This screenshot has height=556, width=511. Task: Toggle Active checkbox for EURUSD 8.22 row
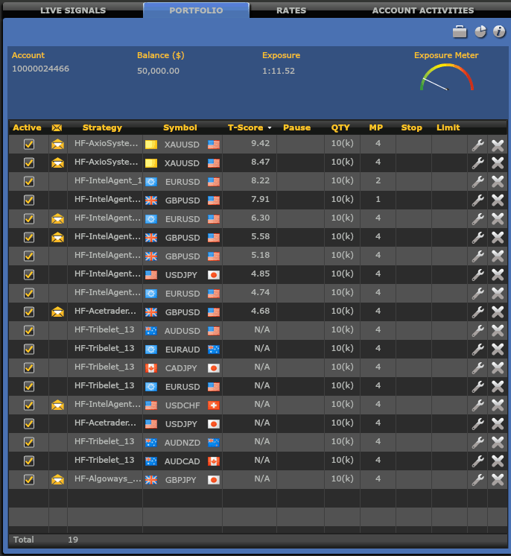(x=29, y=182)
